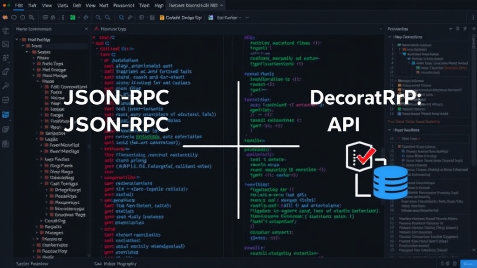Collapse the second-level folder in project tree
The width and height of the screenshot is (477, 268).
coord(22,46)
